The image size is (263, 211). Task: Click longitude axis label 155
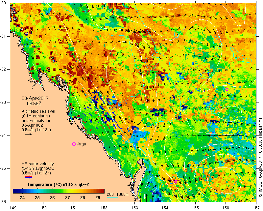click(195, 208)
